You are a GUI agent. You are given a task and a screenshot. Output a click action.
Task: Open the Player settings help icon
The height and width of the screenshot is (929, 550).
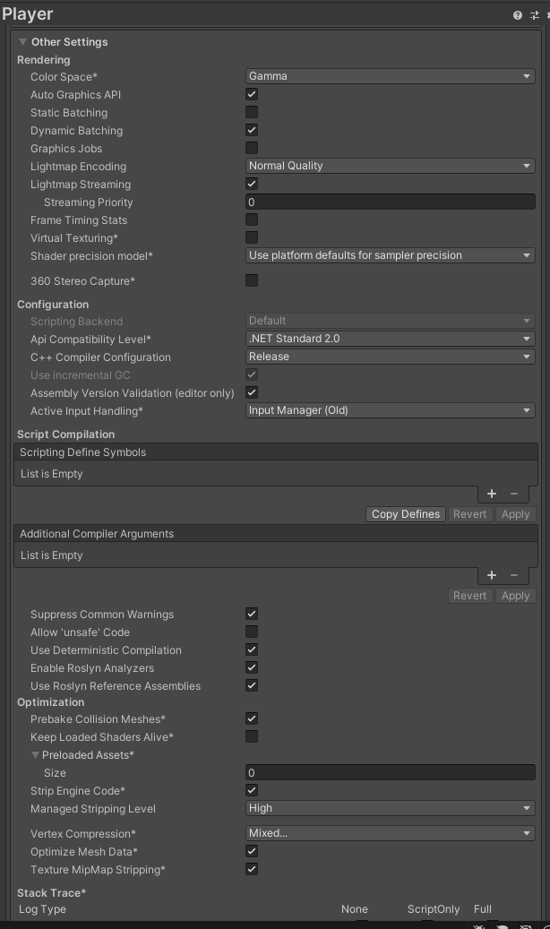[518, 15]
